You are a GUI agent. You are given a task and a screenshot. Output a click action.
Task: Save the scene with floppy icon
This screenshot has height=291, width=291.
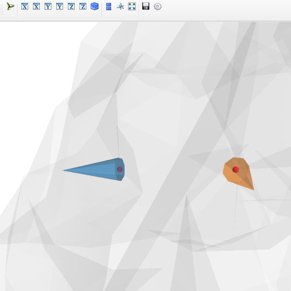[x=145, y=6]
